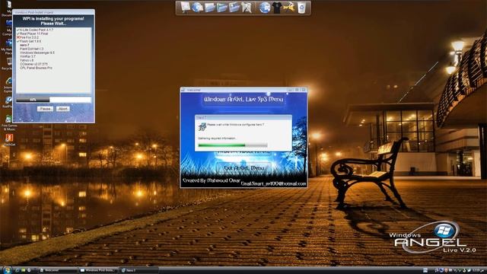Select Windows Messenger 8.5 list entry
This screenshot has height=274, width=487.
37,53
